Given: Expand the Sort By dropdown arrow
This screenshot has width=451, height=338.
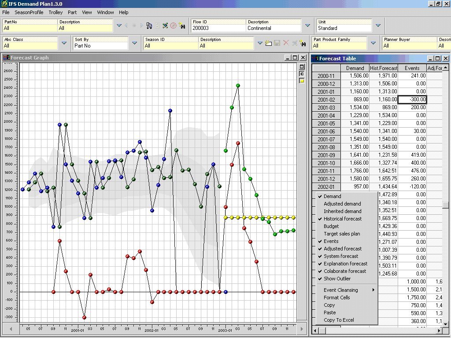Looking at the screenshot, I should pos(135,43).
